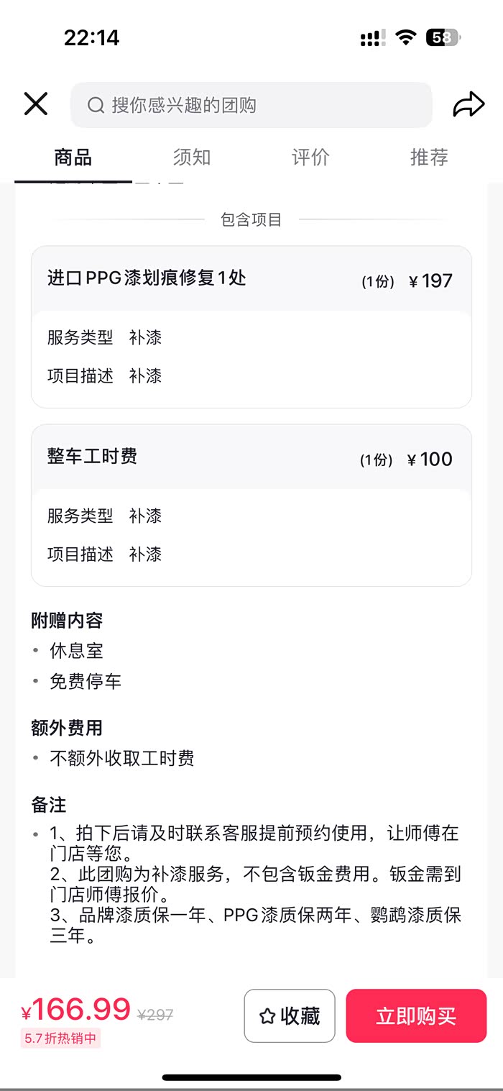Switch to the 商品 tab
Image resolution: width=503 pixels, height=1091 pixels.
pos(73,158)
